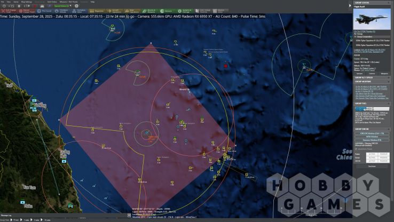Click the Weapons button in group status panel
This screenshot has height=222, width=394.
384,74
